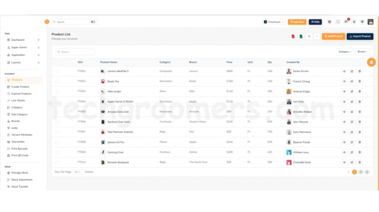The height and width of the screenshot is (212, 379).
Task: Sort by Product Name column header
Action: pyautogui.click(x=108, y=63)
